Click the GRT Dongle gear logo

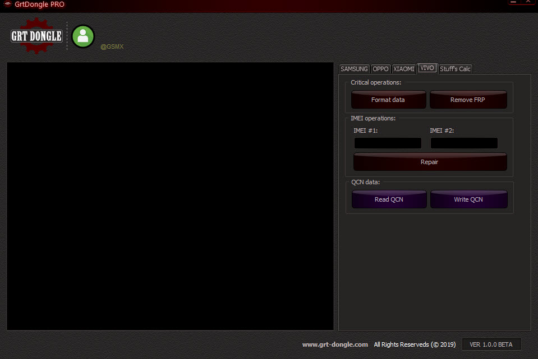coord(36,36)
